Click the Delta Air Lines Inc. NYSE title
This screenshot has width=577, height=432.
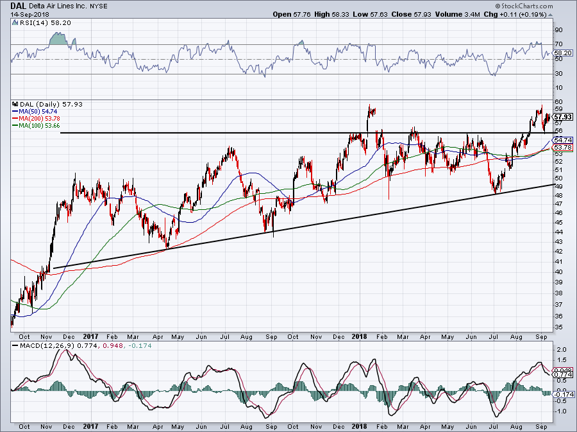[x=68, y=6]
